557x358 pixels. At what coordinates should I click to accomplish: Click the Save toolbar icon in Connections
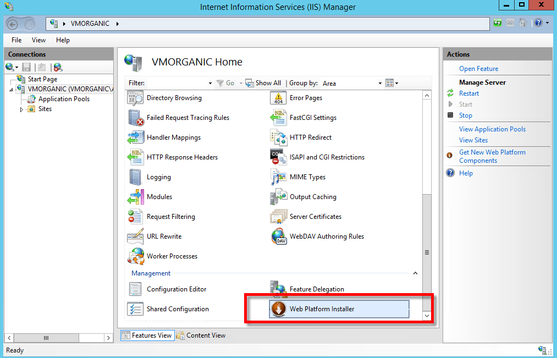(x=26, y=67)
